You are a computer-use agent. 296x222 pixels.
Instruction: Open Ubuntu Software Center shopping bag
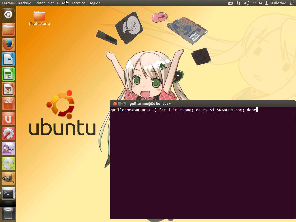(8, 104)
